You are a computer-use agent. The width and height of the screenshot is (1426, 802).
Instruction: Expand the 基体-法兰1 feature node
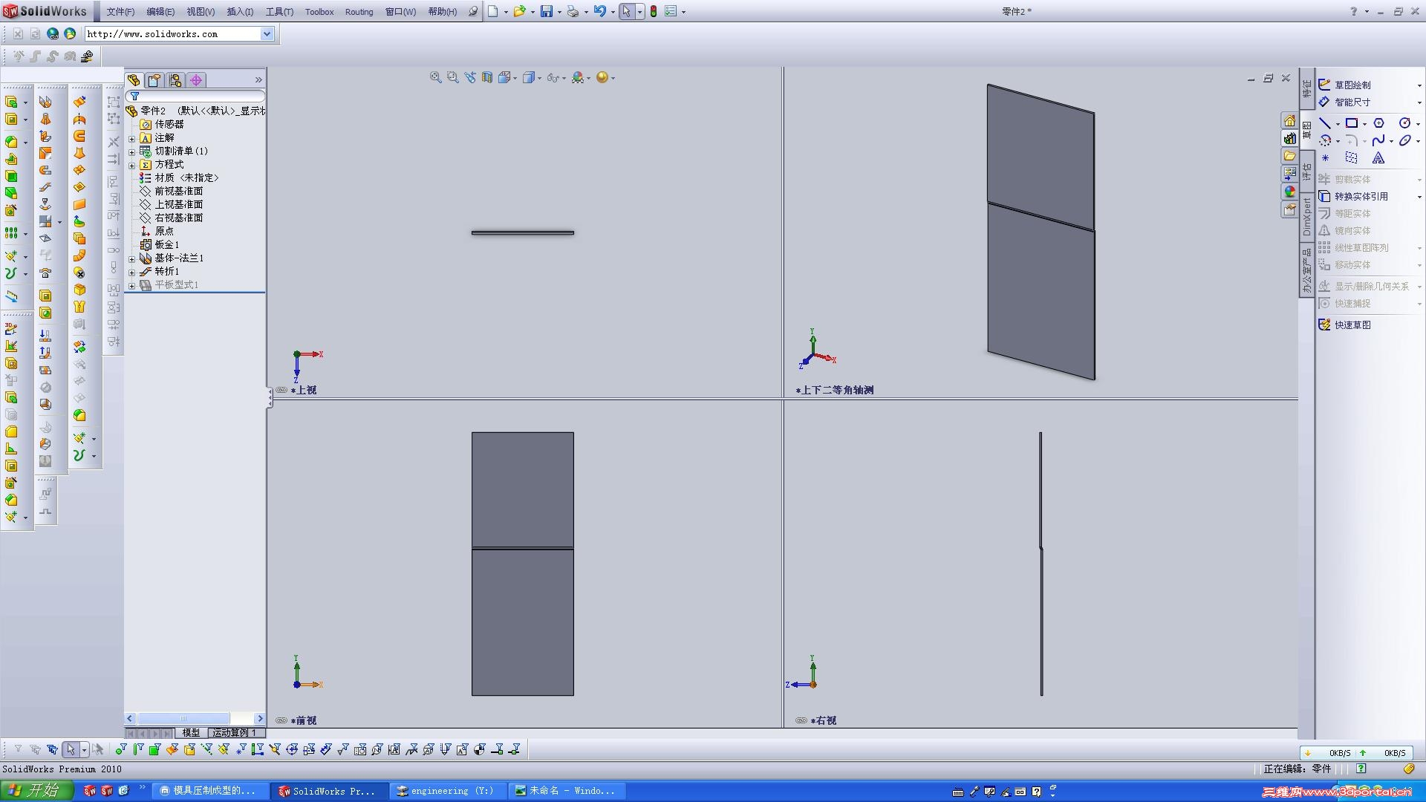coord(132,258)
